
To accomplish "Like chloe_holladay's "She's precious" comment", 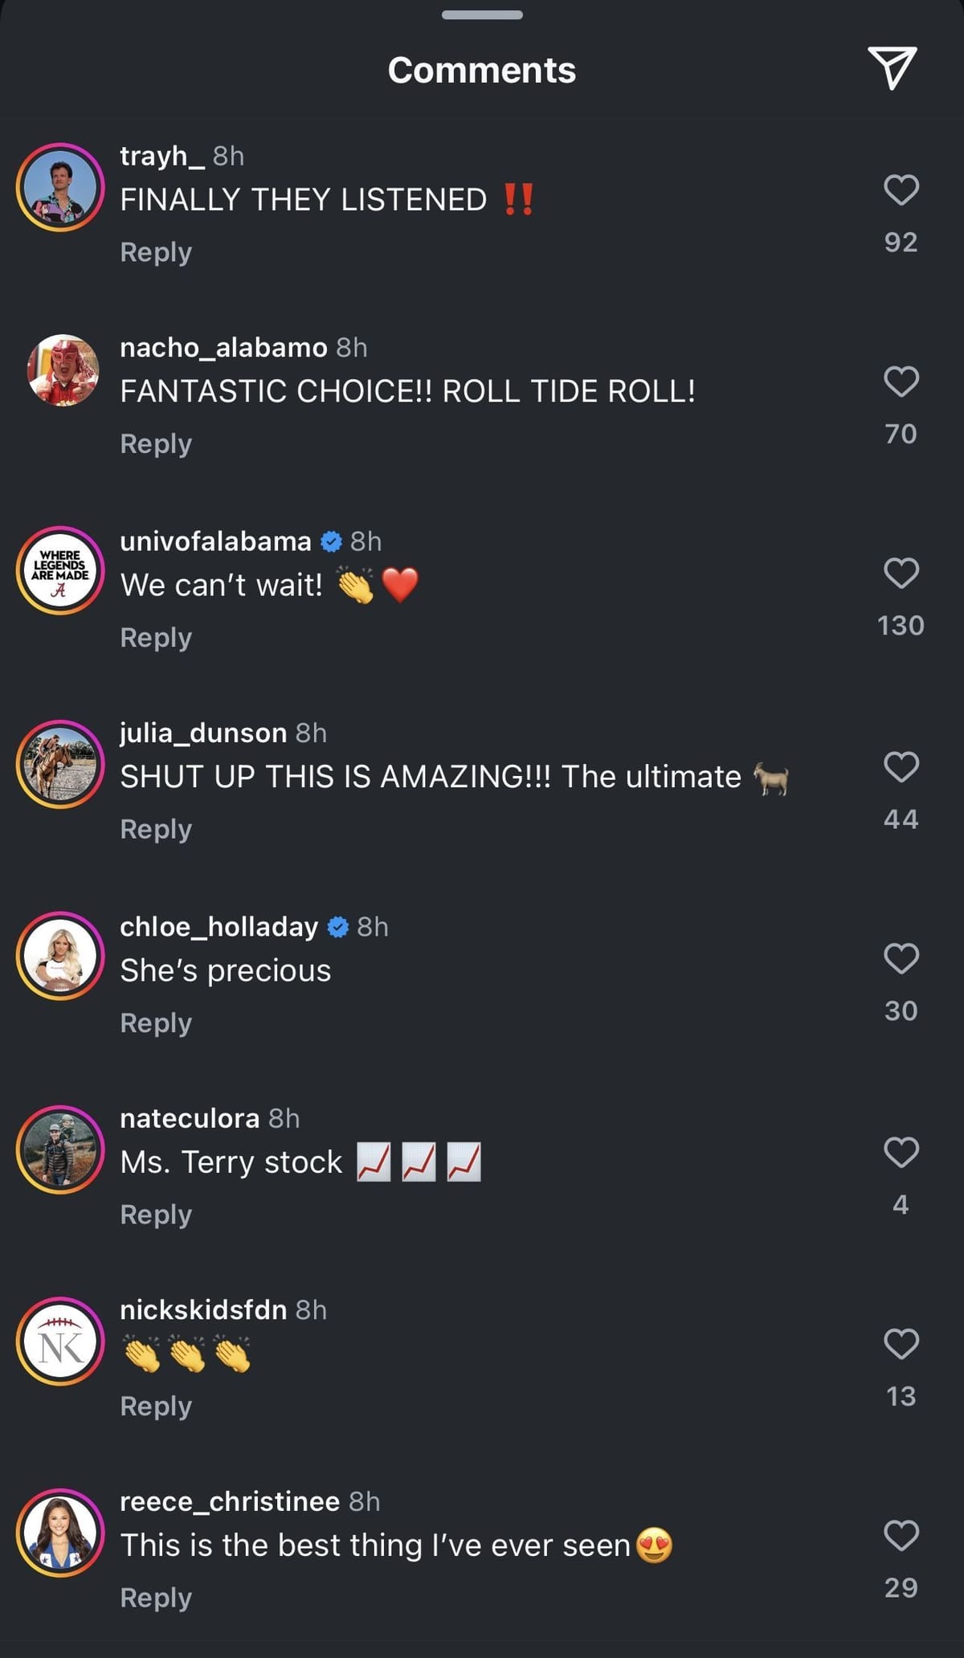I will point(901,958).
